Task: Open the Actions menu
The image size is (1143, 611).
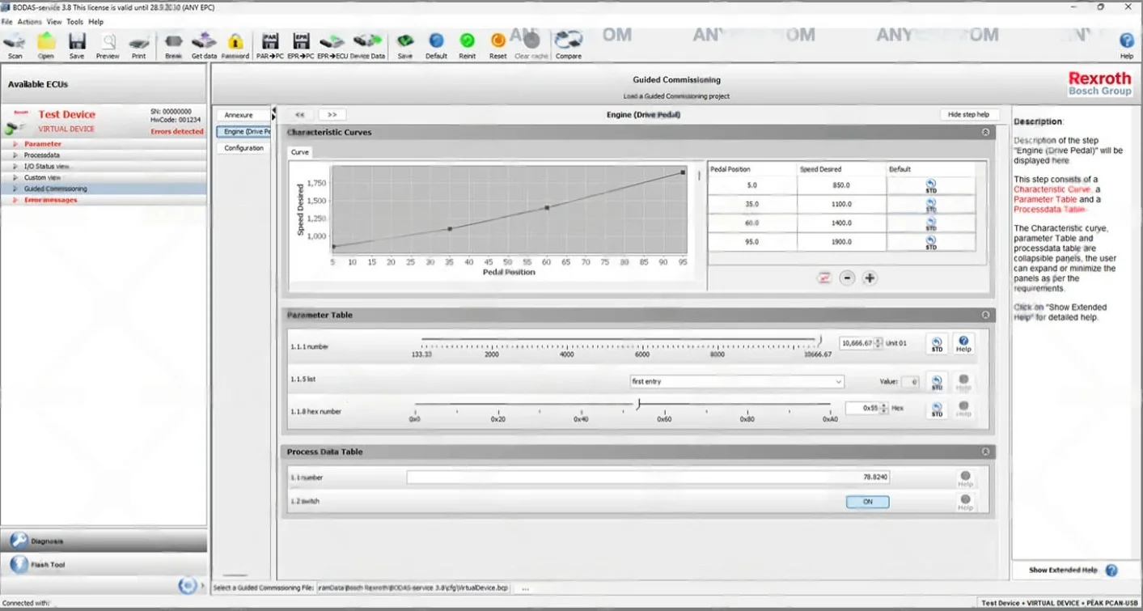Action: click(30, 22)
